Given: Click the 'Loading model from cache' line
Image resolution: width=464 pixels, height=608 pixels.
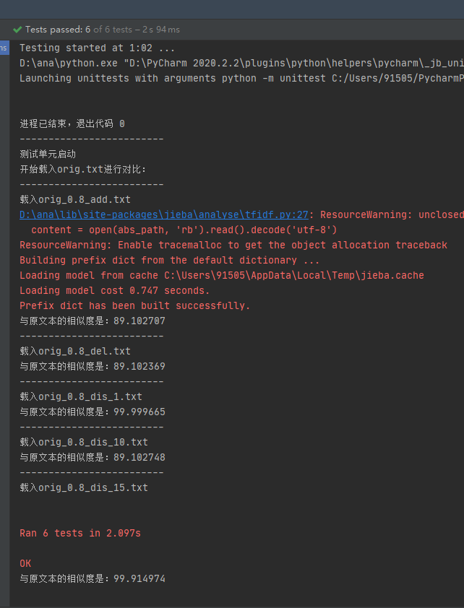Looking at the screenshot, I should [x=222, y=275].
